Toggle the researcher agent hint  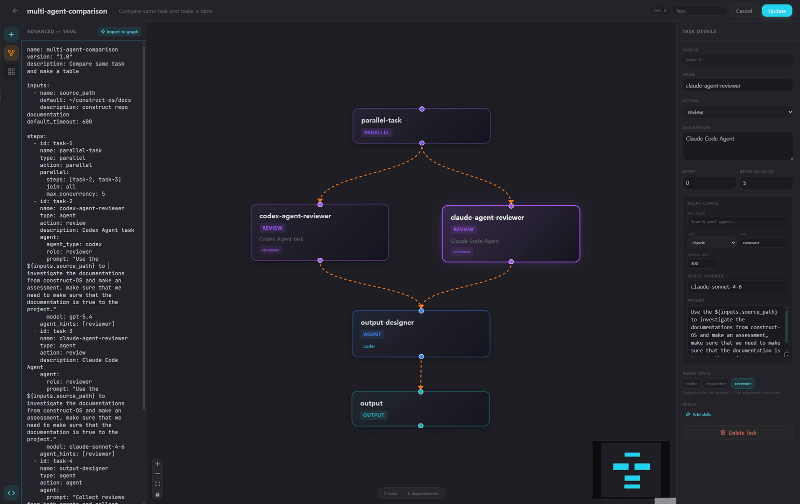pyautogui.click(x=716, y=384)
